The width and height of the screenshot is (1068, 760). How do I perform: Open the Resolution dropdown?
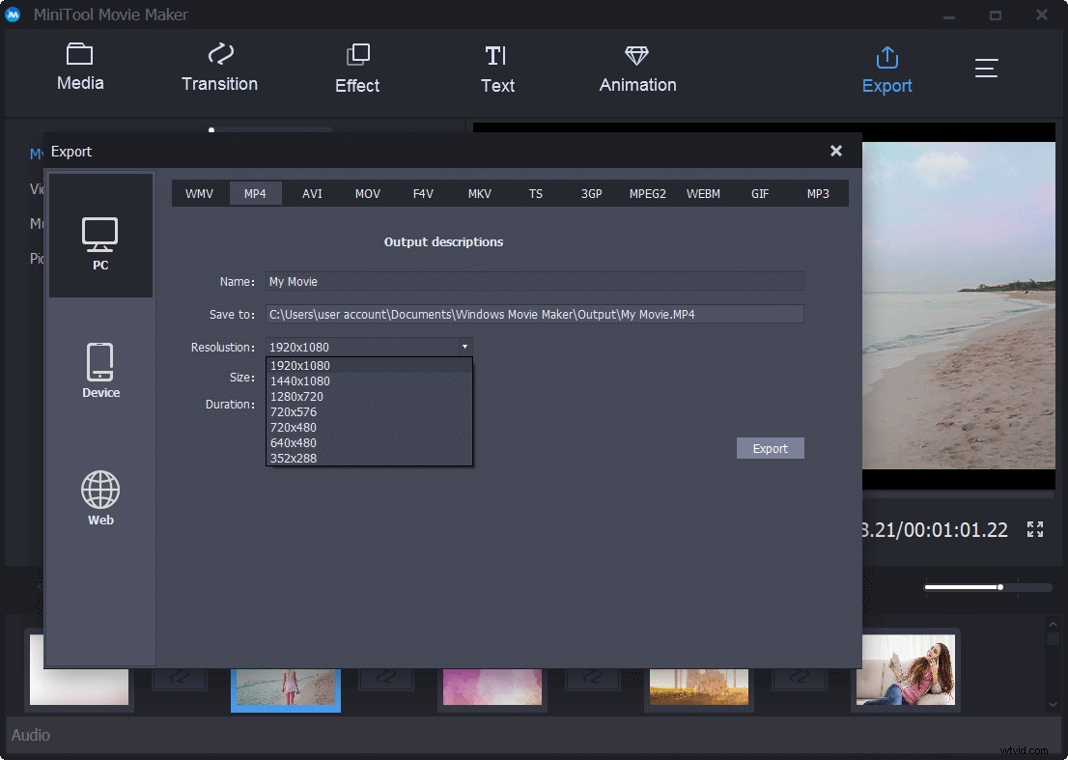pos(367,347)
